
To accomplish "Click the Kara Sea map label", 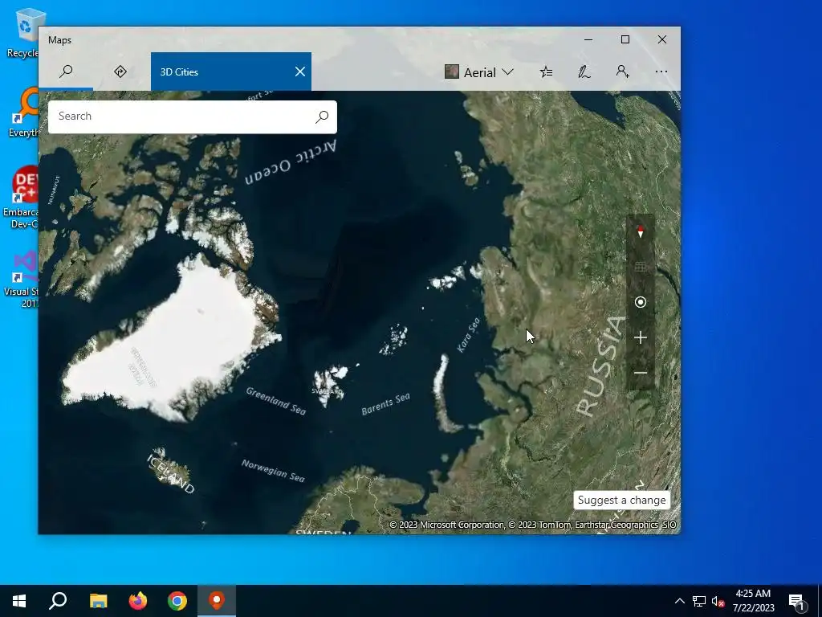I will tap(468, 335).
